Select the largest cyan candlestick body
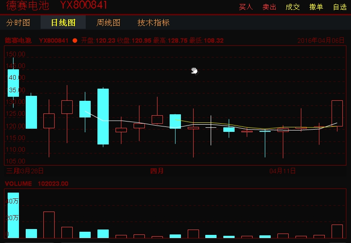351x243 pixels. 103,116
